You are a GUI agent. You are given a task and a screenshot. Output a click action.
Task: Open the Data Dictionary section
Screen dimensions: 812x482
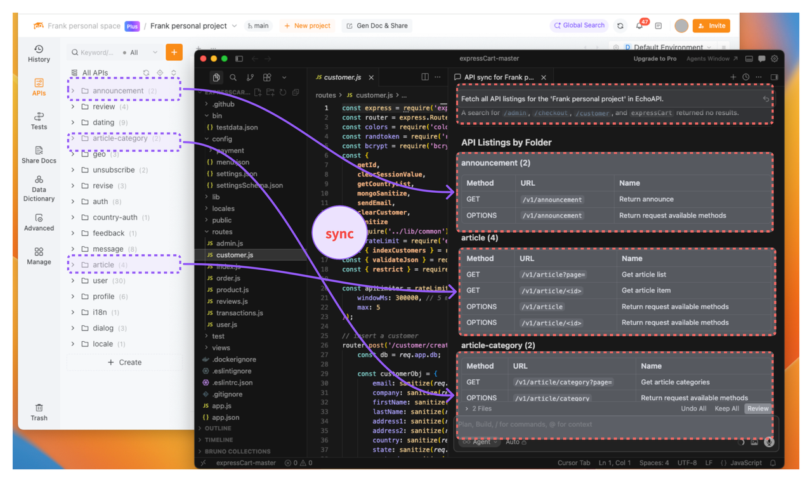[39, 188]
